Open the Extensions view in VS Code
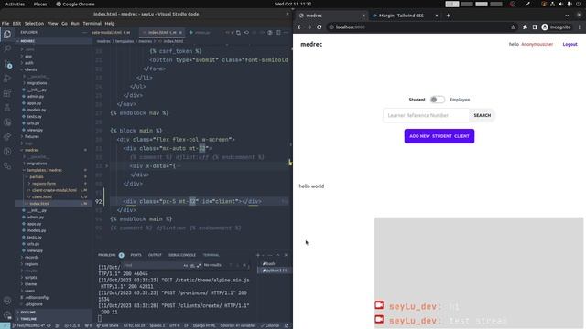This screenshot has width=586, height=329. pyautogui.click(x=7, y=93)
